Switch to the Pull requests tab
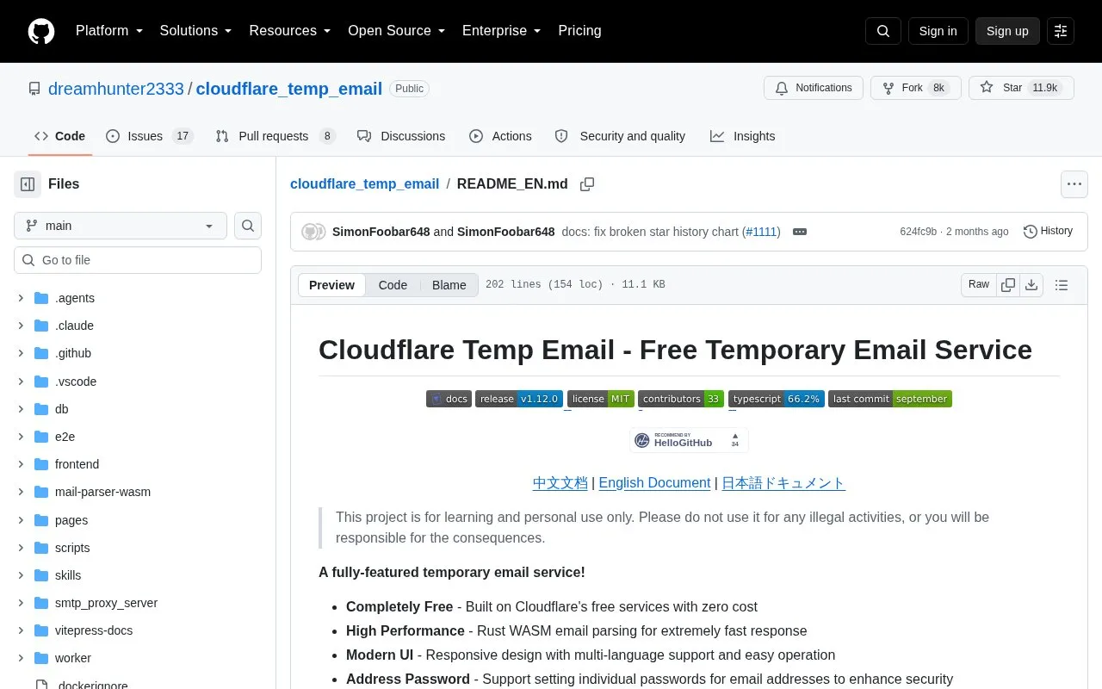1102x689 pixels. 275,136
